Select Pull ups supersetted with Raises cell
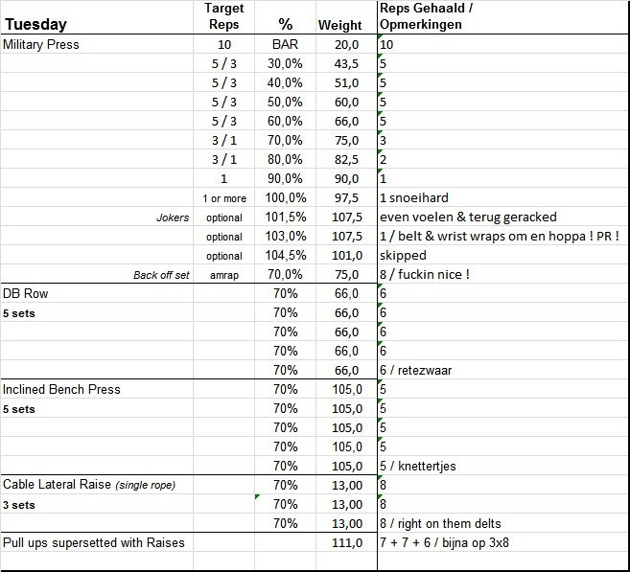Image resolution: width=630 pixels, height=572 pixels. click(x=94, y=542)
